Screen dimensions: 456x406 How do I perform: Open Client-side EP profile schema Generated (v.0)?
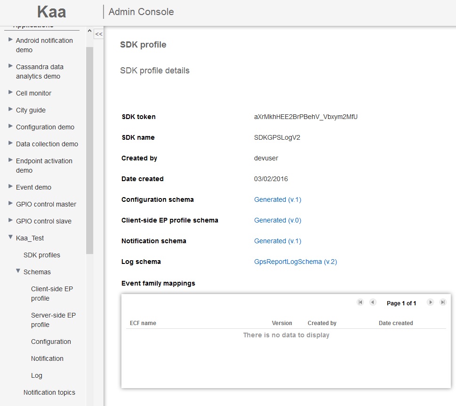coord(278,220)
